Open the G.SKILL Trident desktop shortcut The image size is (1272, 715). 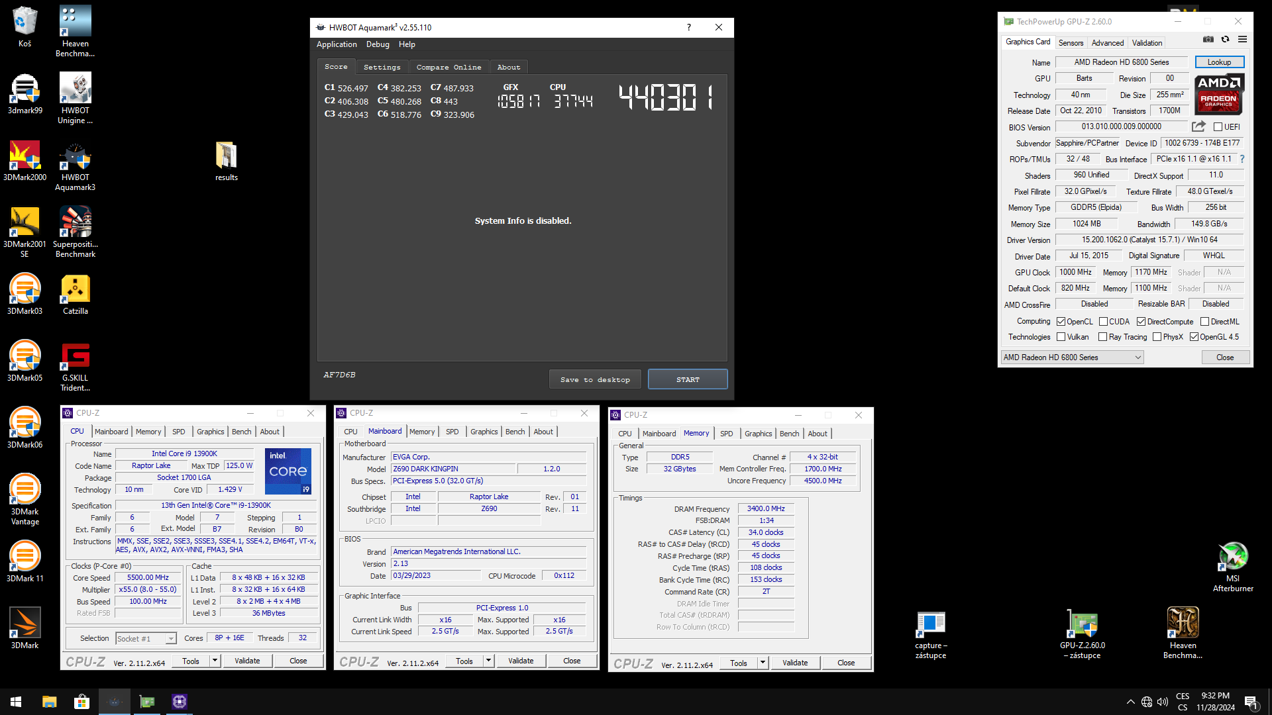tap(75, 367)
